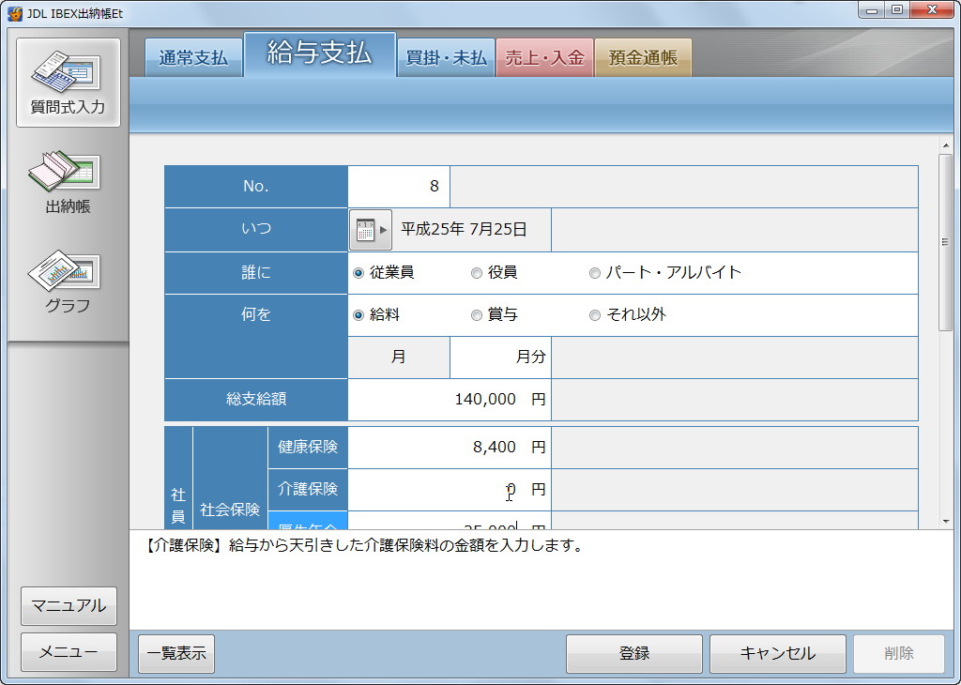
Task: Switch to the 通常支払 tab
Action: point(193,56)
